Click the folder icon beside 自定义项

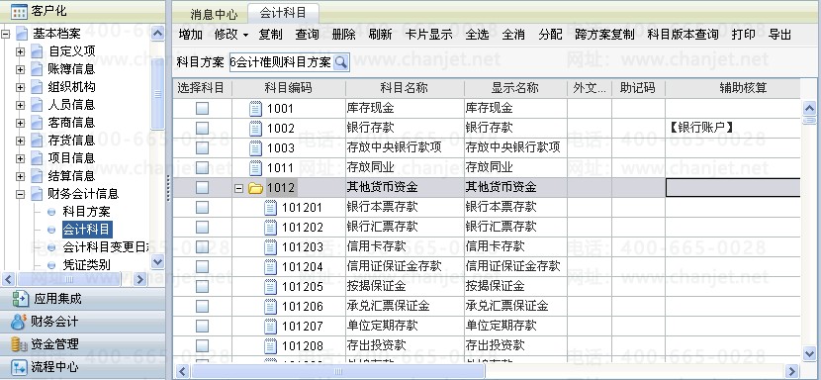37,51
